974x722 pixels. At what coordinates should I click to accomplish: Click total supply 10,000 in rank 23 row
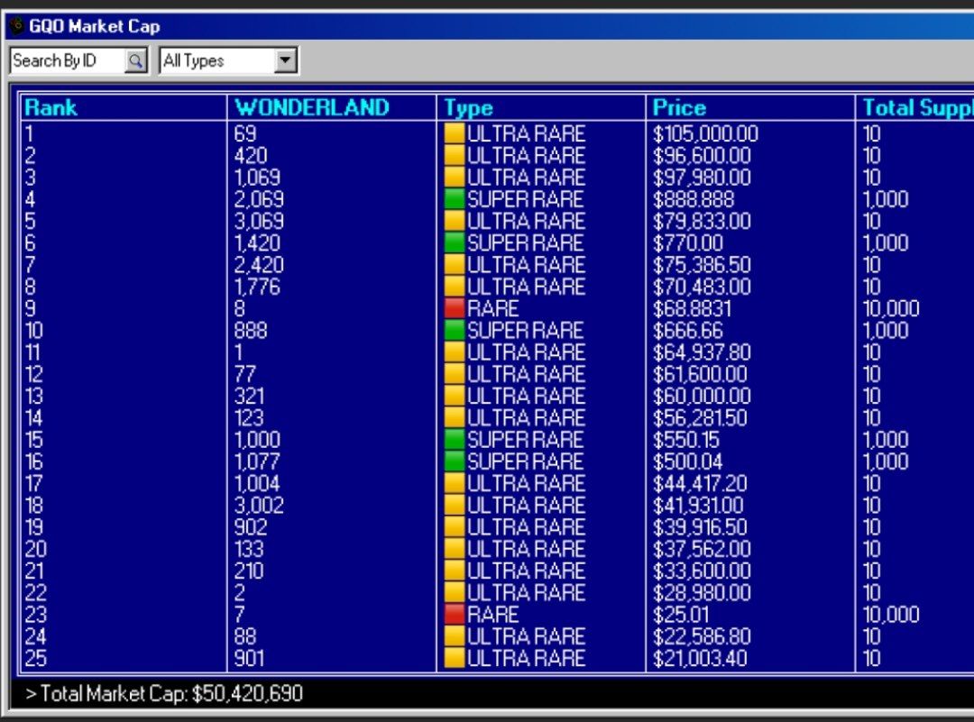coord(891,615)
